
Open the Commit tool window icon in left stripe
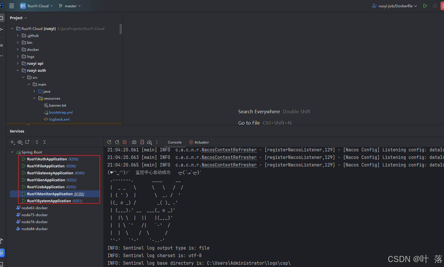pyautogui.click(x=1, y=29)
